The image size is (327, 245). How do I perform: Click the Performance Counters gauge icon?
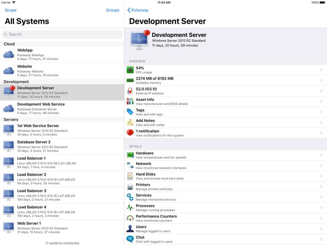tap(130, 218)
